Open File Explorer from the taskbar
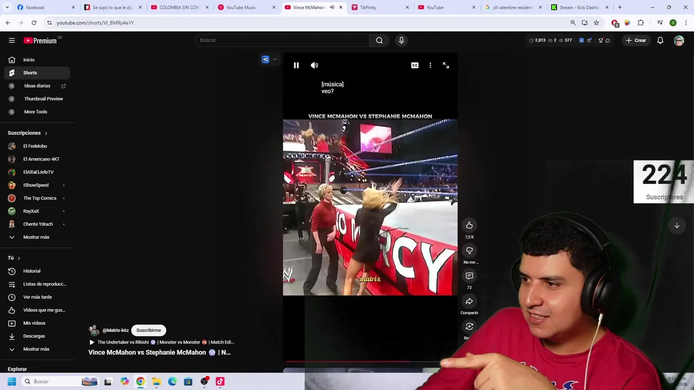Viewport: 694px width, 390px height. pos(156,381)
